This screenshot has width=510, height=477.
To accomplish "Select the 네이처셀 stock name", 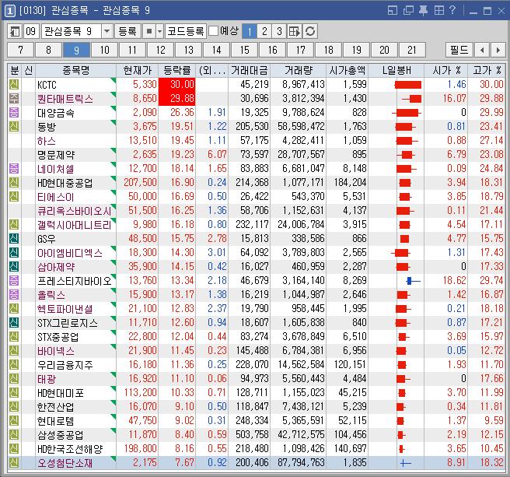I will tap(56, 169).
